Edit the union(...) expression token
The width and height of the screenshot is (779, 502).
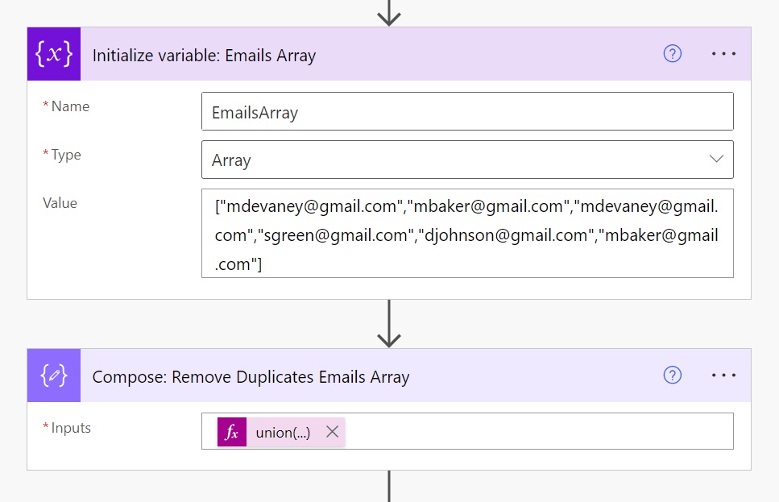[x=283, y=433]
